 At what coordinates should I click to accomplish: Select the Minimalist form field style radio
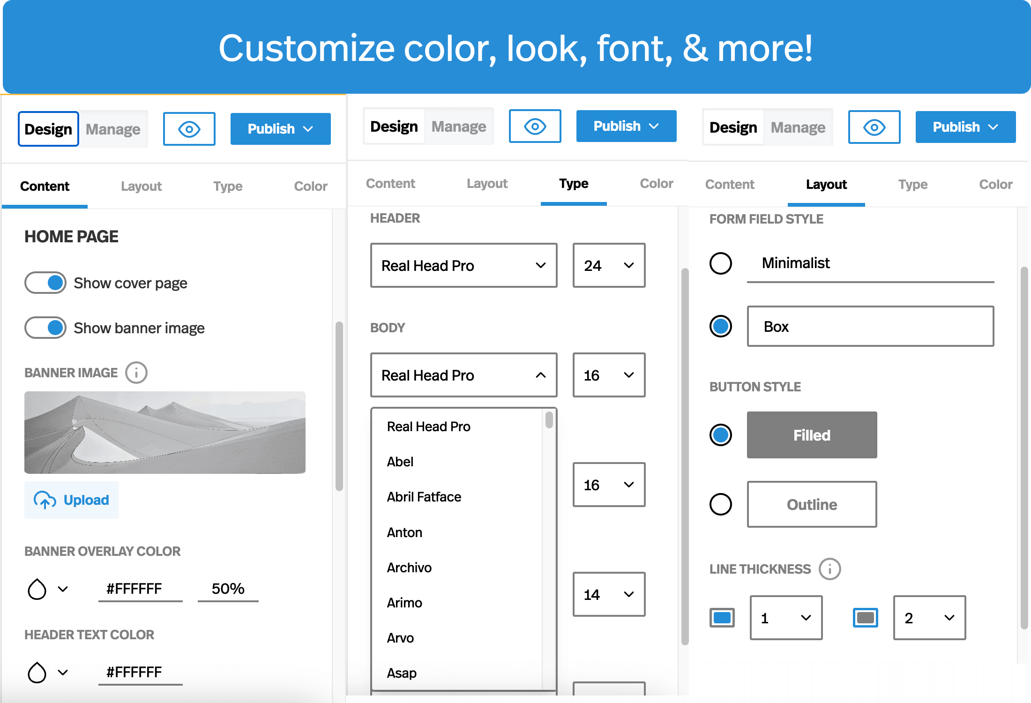(x=720, y=263)
